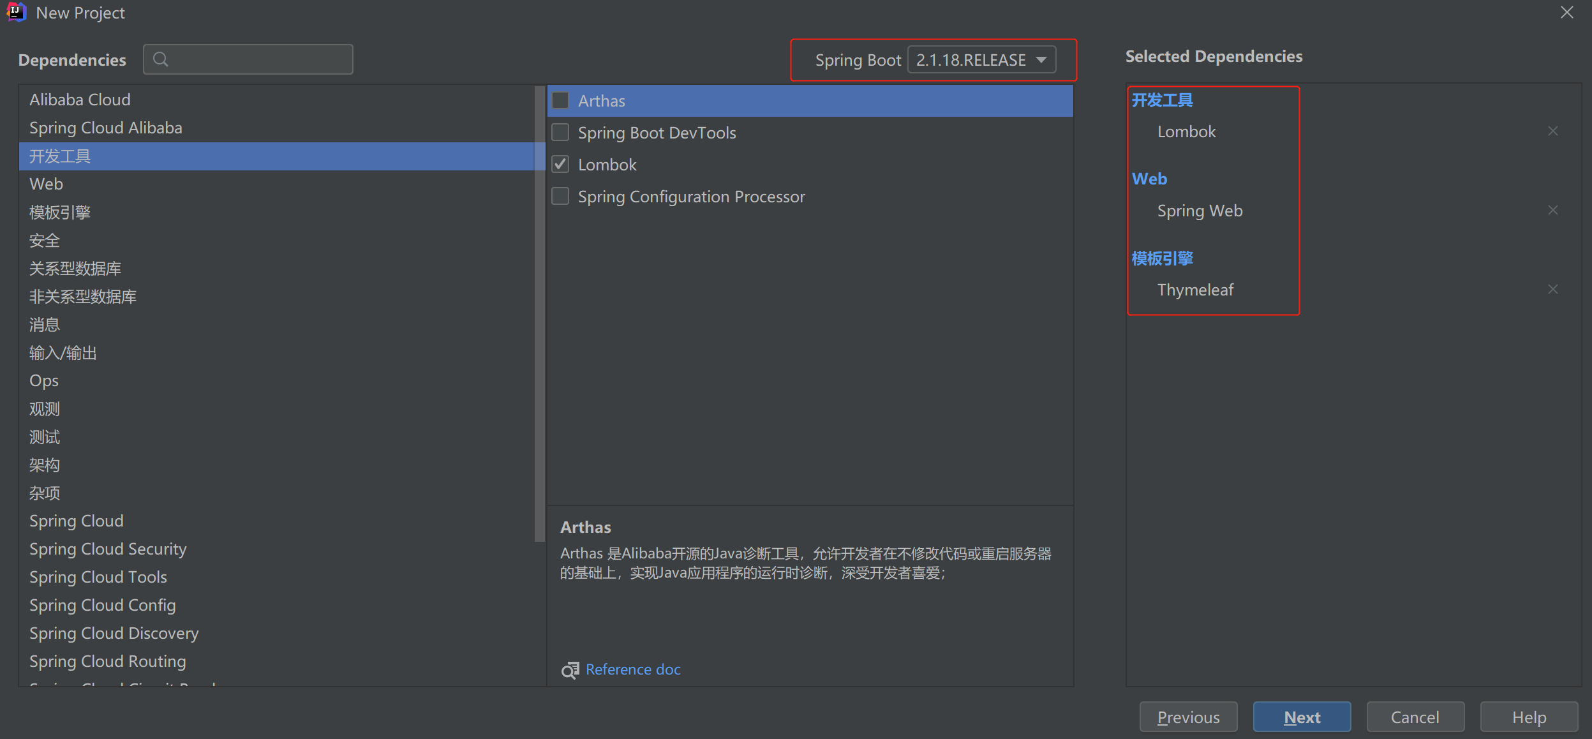Select the Spring Cloud category item
The width and height of the screenshot is (1592, 739).
[76, 521]
